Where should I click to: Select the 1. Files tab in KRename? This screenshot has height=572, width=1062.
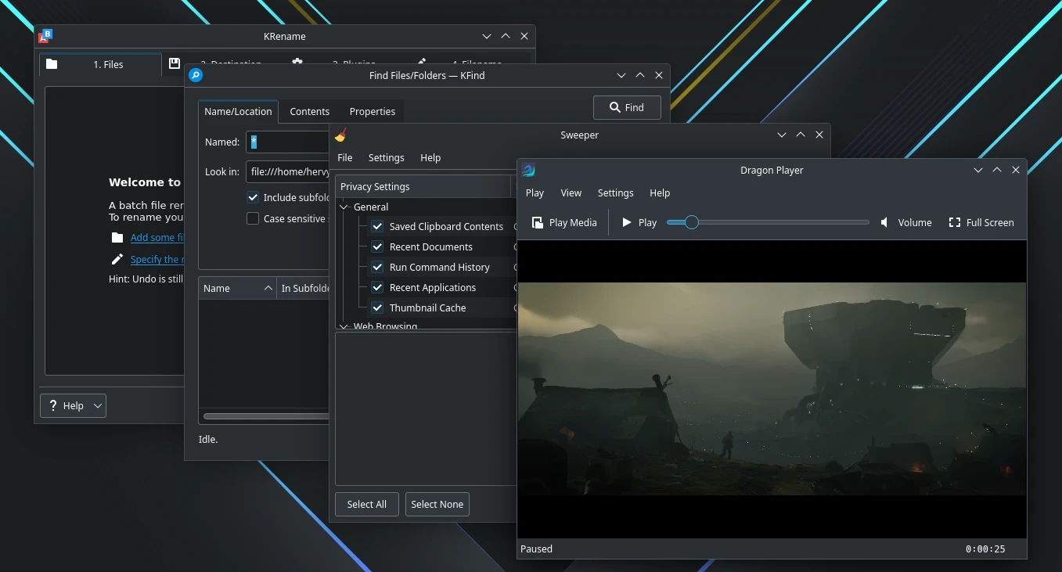(100, 64)
